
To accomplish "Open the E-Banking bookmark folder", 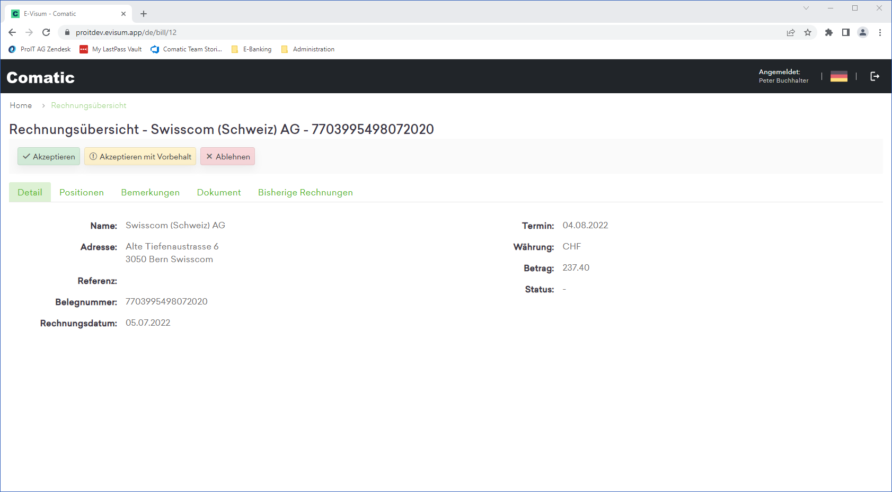I will (252, 49).
